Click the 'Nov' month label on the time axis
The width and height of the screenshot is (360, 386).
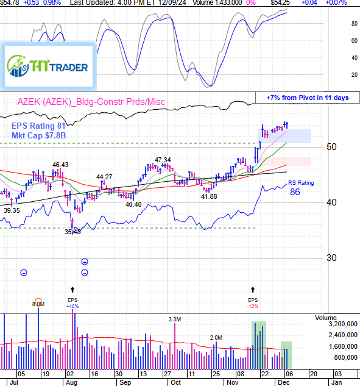[x=232, y=382]
